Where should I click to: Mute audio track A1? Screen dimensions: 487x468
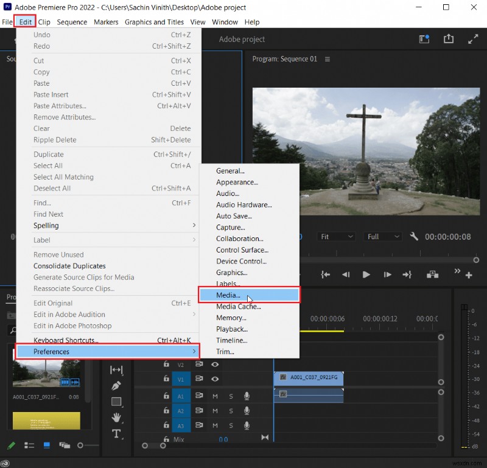click(215, 396)
